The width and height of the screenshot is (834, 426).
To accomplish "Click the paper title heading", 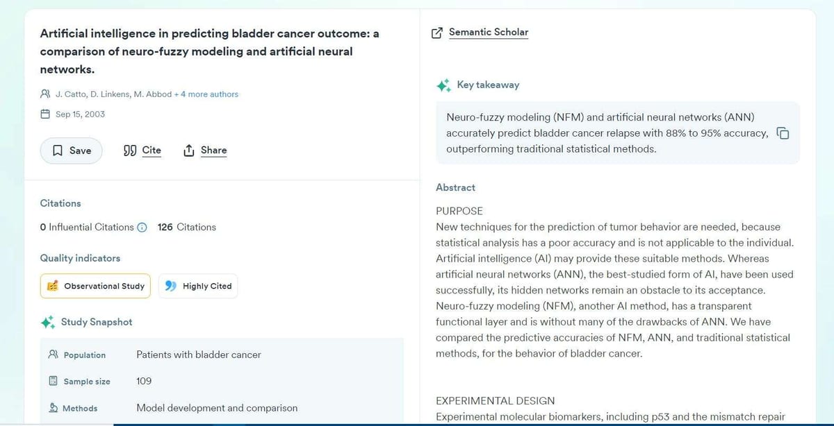I will (210, 51).
